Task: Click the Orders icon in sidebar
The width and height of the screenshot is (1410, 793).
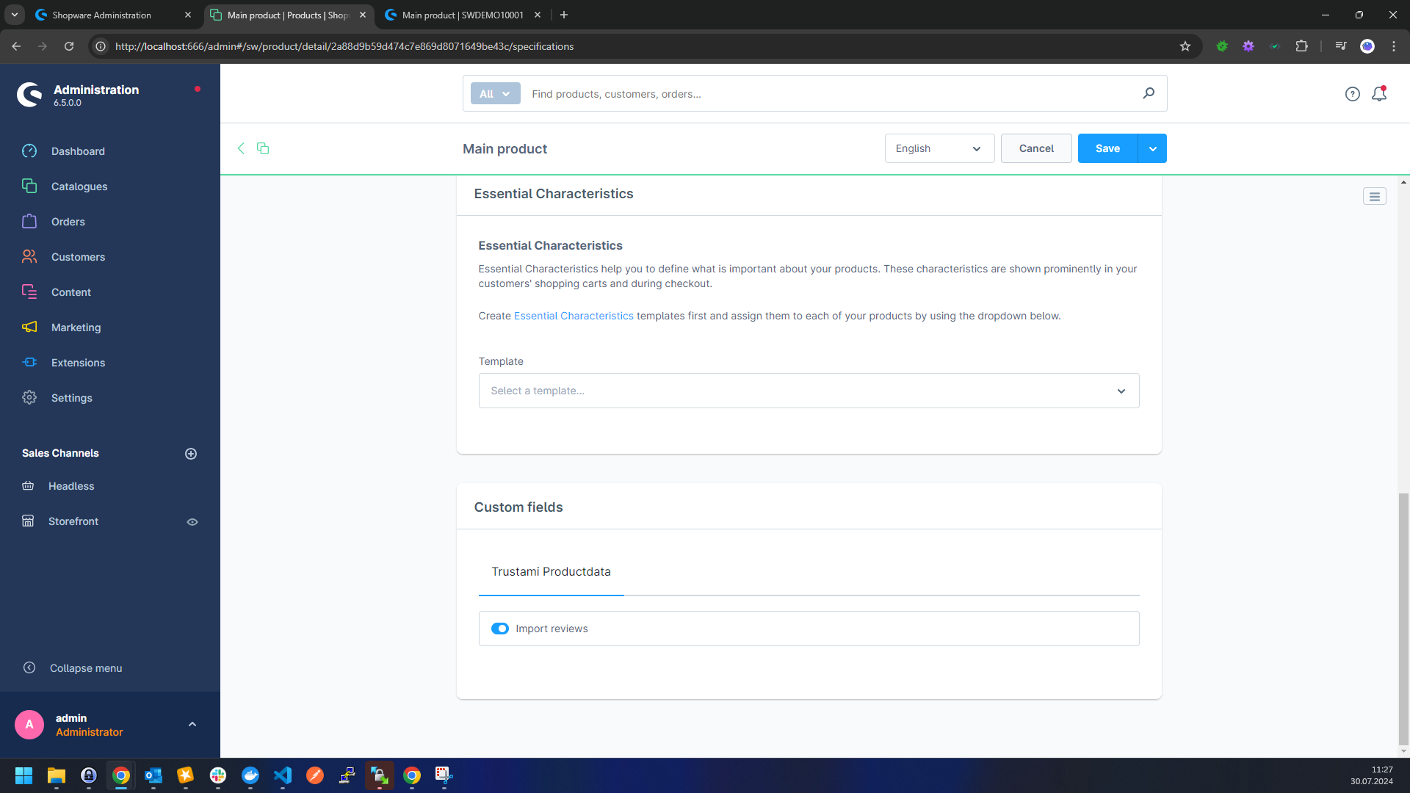Action: tap(30, 221)
